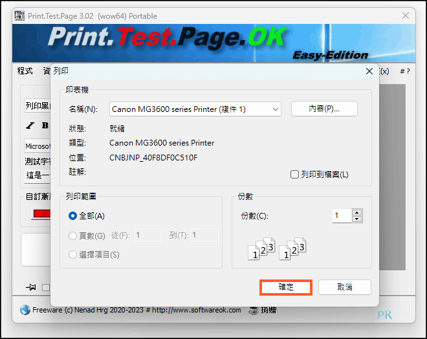
Task: Open the printer name dropdown list
Action: click(x=276, y=109)
